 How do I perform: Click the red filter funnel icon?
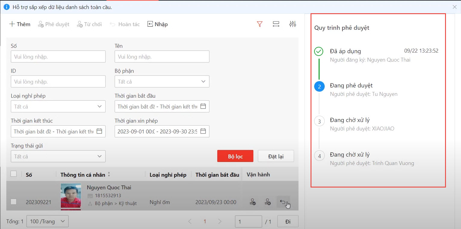coord(260,24)
